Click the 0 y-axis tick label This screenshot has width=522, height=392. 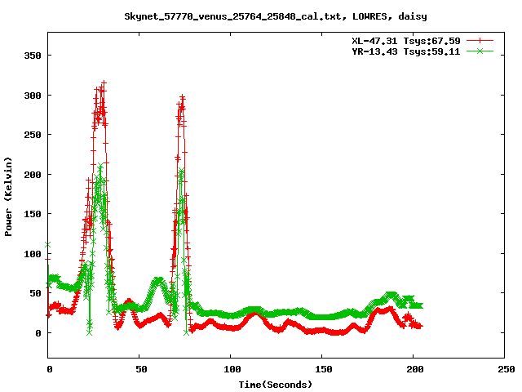[38, 333]
